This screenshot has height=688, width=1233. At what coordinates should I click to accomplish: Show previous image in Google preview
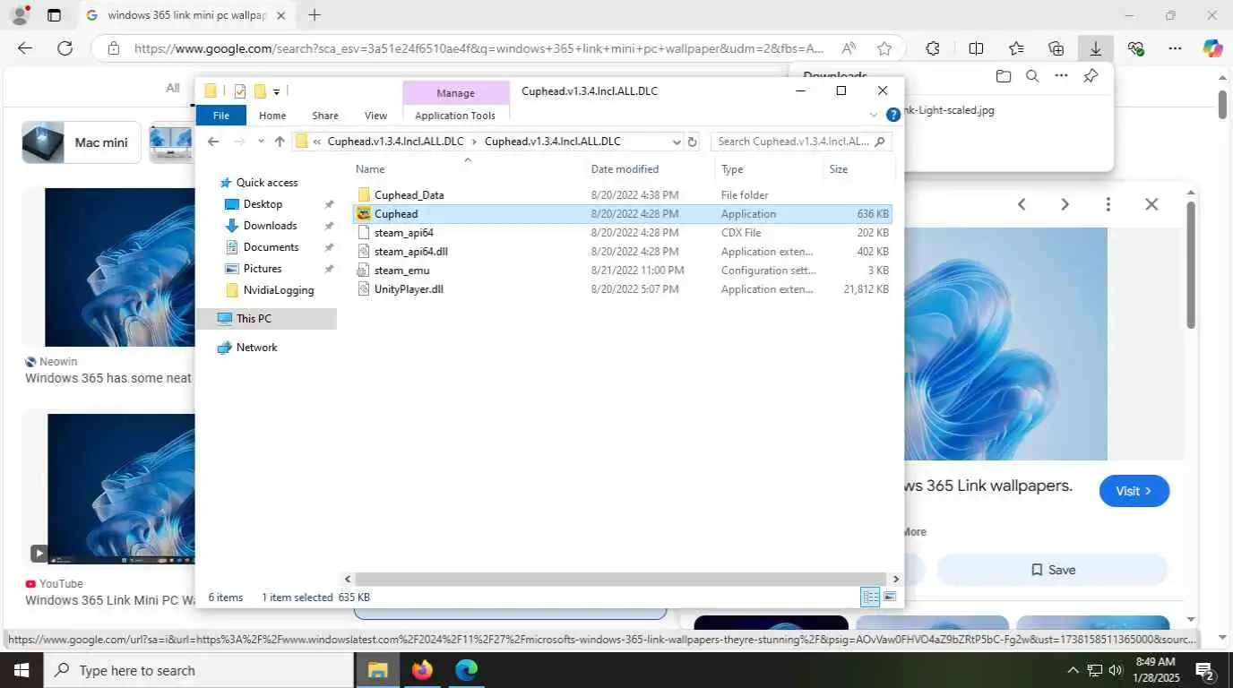1022,204
